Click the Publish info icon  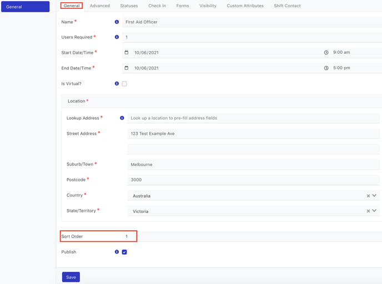click(x=117, y=252)
